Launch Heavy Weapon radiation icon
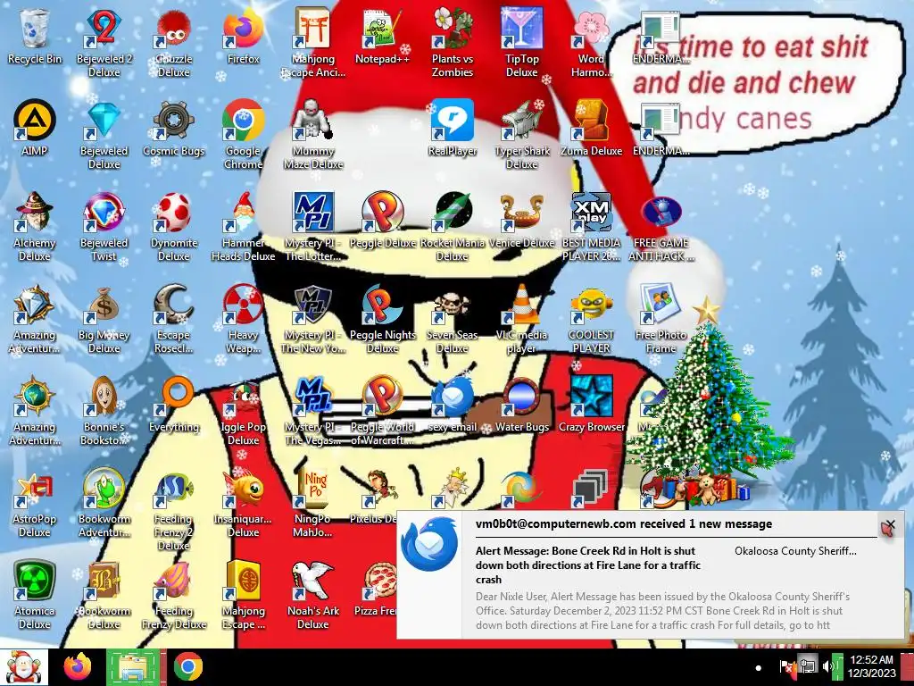Viewport: 914px width, 686px height. pos(243,319)
